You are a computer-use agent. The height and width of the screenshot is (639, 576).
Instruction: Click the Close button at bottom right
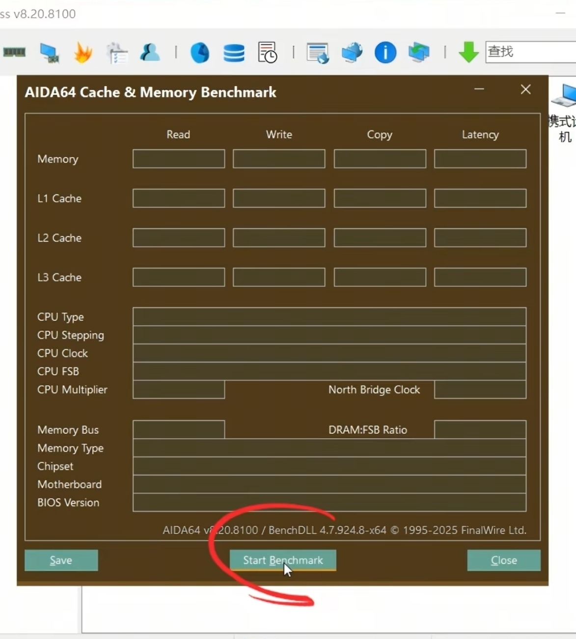coord(504,560)
